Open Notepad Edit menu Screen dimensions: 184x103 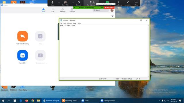coord(65,23)
